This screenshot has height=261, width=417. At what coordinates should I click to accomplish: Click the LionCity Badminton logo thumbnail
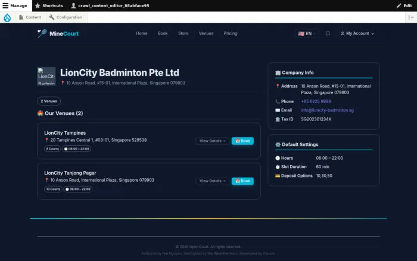click(x=46, y=76)
